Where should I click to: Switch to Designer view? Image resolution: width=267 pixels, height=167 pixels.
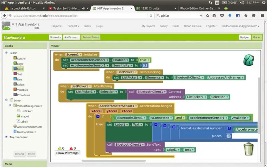click(x=245, y=37)
